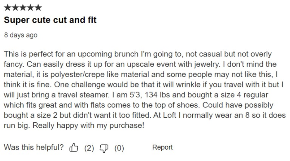Click the unhelpful vote count (0)
Screen dimensions: 290x161
(x=119, y=148)
